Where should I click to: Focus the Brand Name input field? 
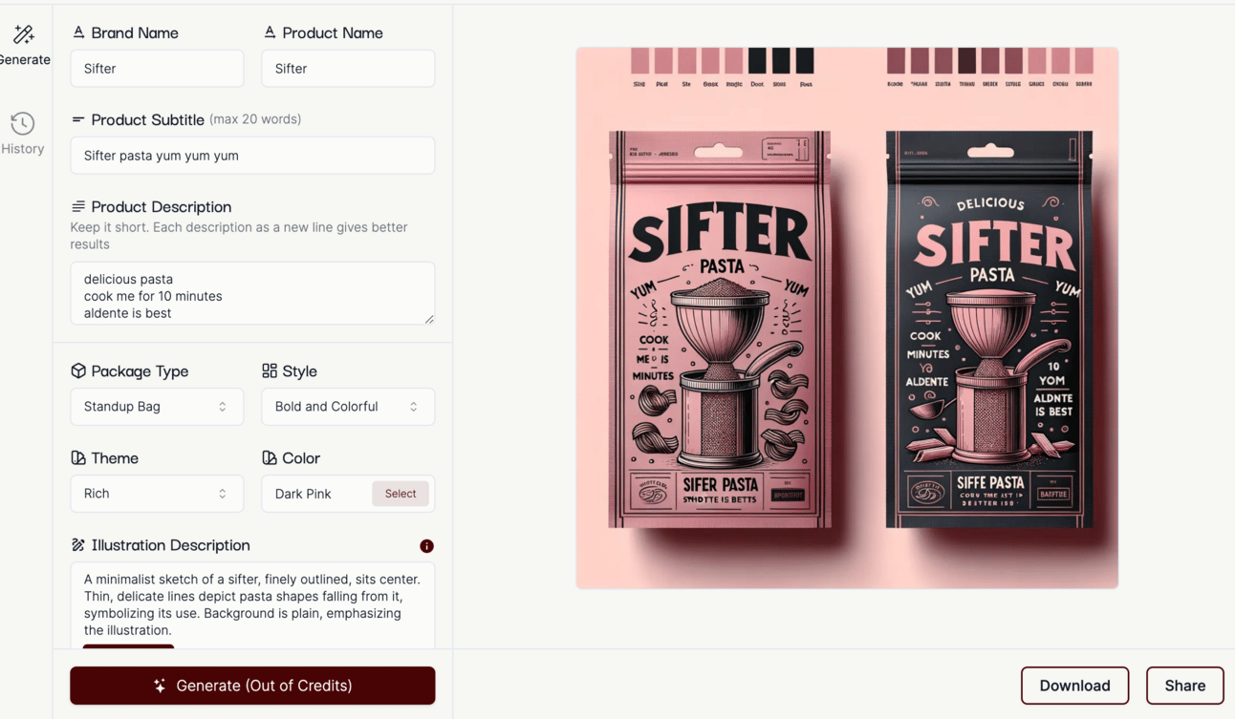[x=157, y=69]
